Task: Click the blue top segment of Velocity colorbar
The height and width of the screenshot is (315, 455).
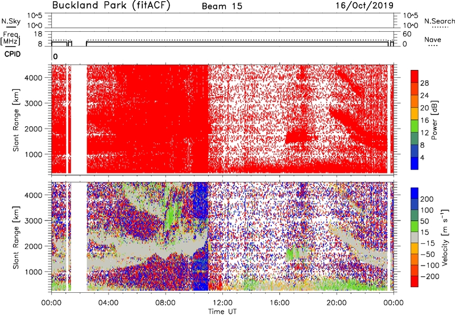Action: click(415, 193)
